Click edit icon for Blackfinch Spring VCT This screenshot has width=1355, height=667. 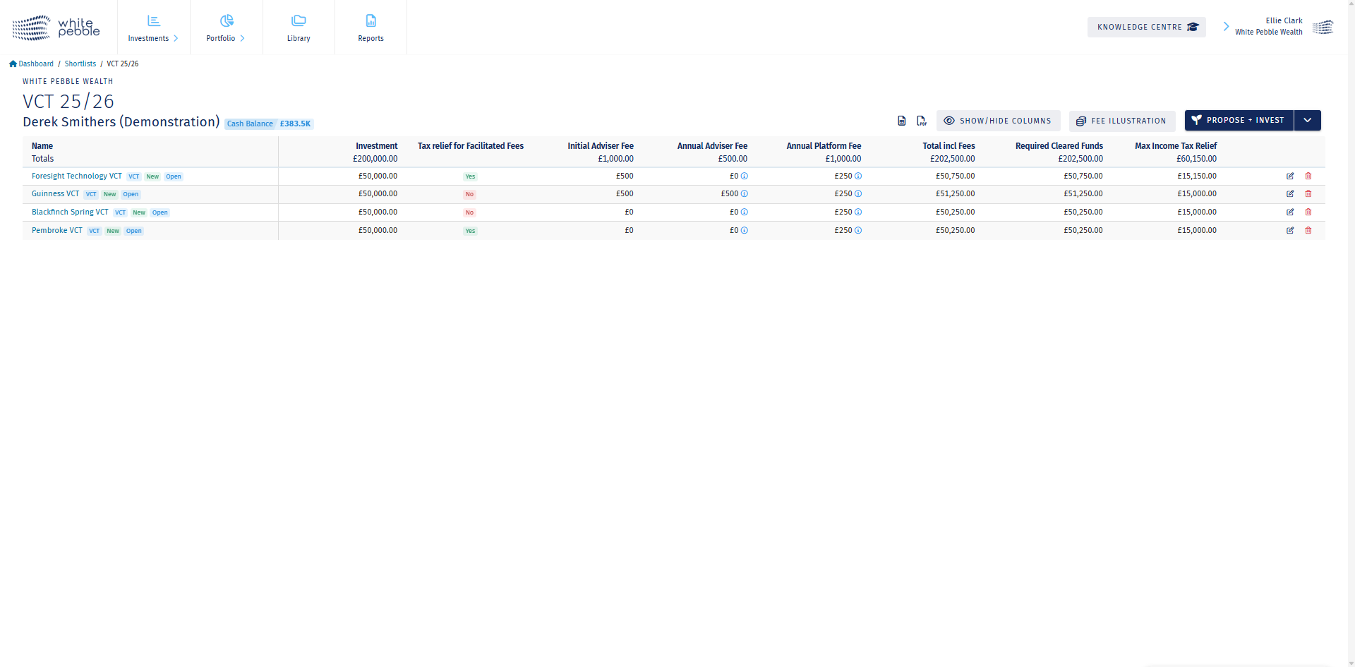tap(1290, 212)
